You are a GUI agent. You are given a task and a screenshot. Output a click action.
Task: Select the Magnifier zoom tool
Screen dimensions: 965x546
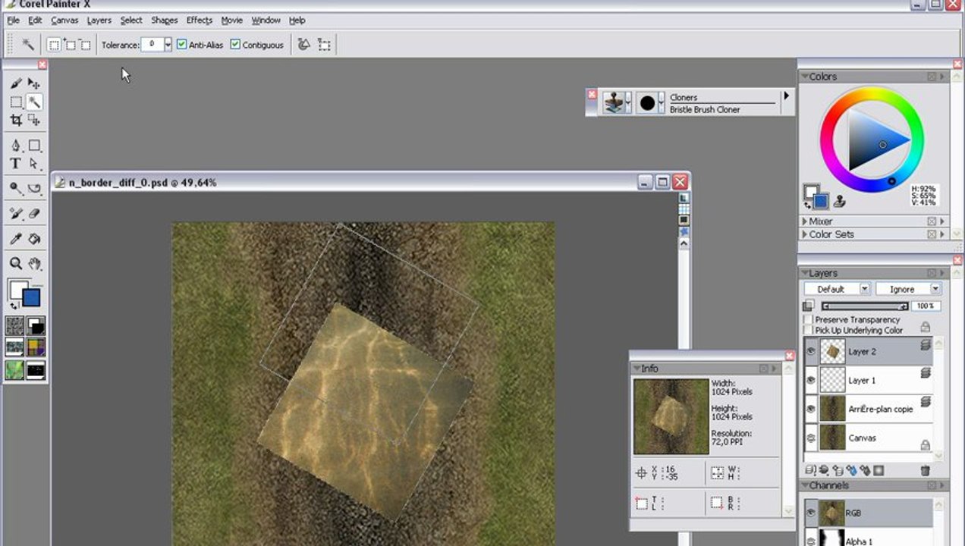click(15, 264)
